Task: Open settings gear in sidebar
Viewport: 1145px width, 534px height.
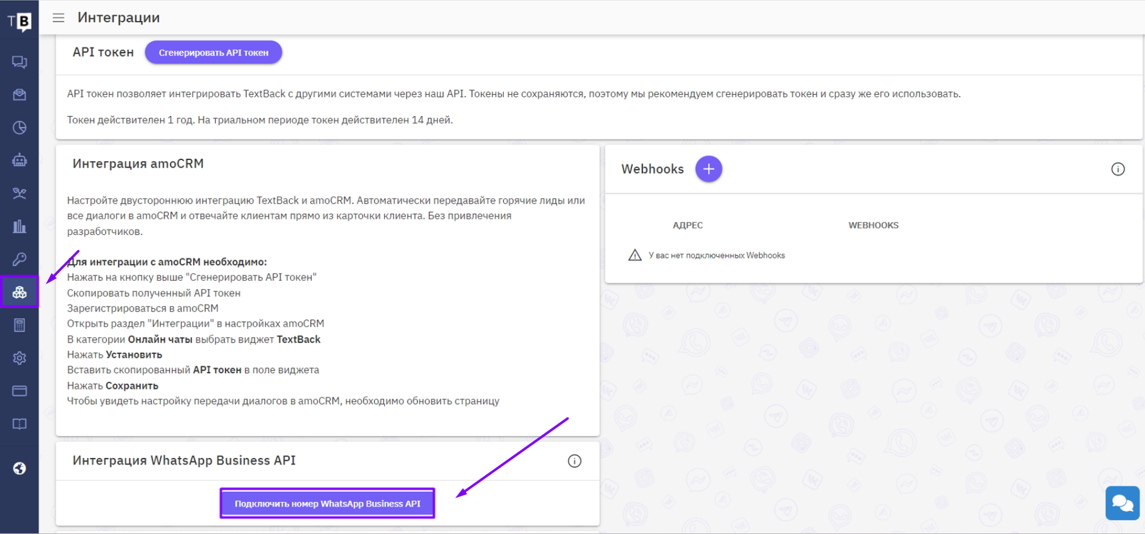Action: [19, 358]
